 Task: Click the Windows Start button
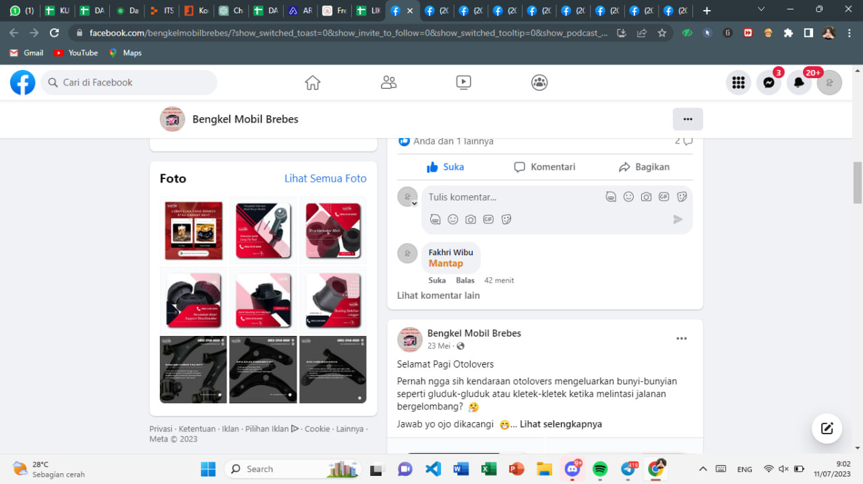(x=208, y=469)
